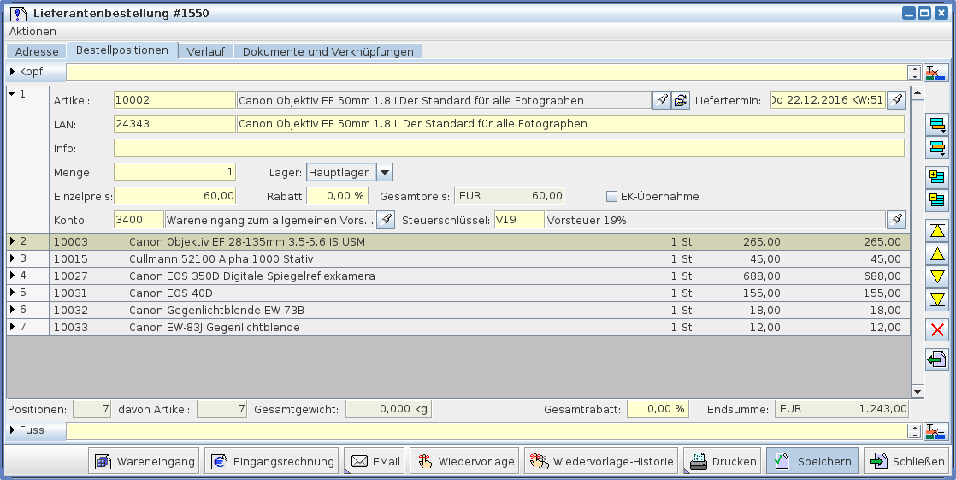
Task: Click the lookup icon beside Steuerschlüssel field
Action: [895, 220]
